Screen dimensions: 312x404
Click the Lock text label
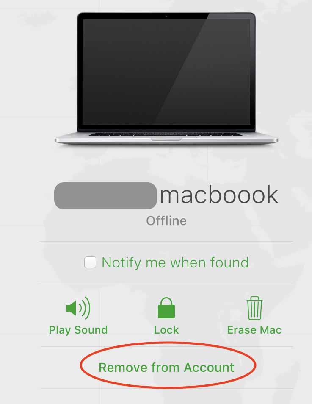[x=166, y=330]
